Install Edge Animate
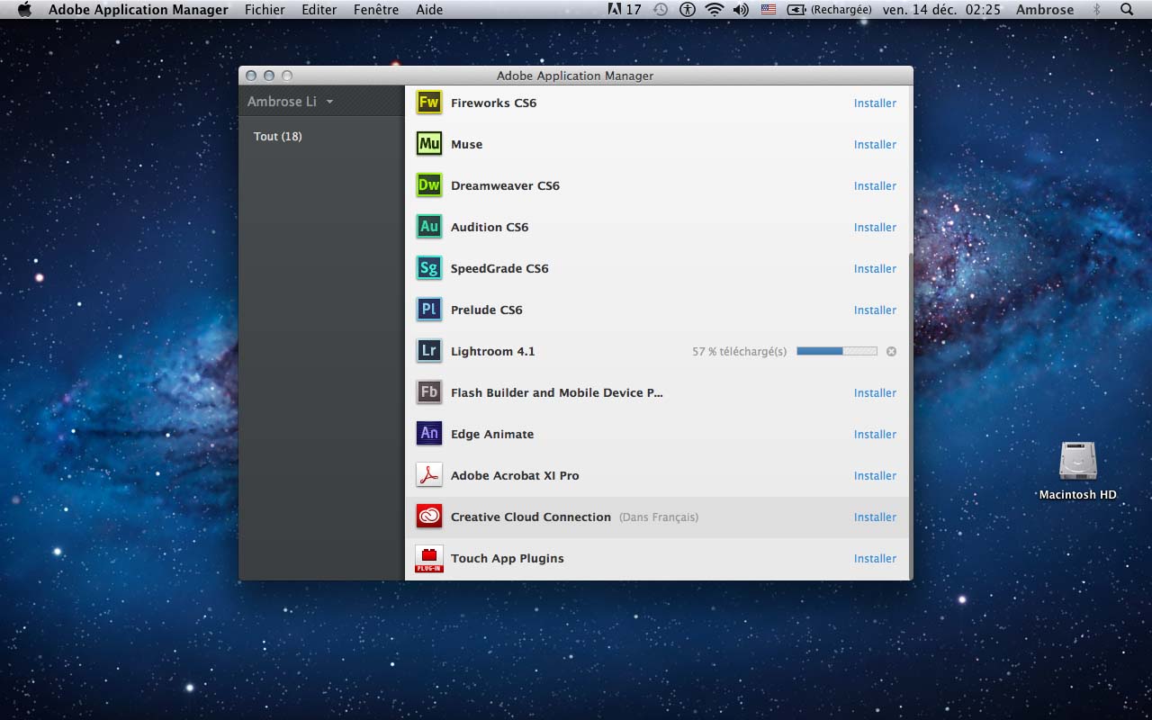 (x=875, y=434)
